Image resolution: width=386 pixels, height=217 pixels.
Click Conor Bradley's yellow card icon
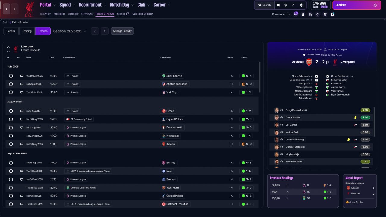[x=356, y=118]
